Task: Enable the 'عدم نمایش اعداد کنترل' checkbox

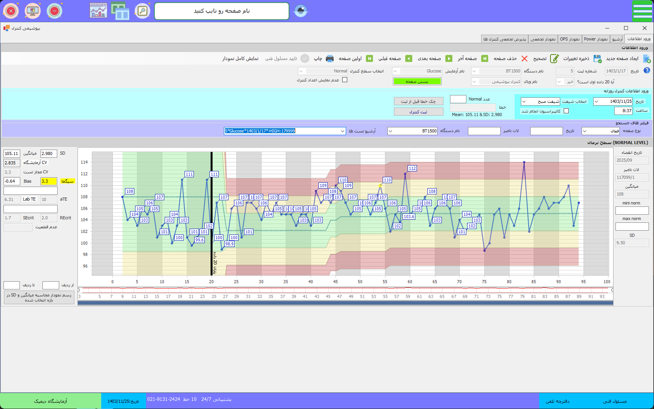Action: [345, 80]
